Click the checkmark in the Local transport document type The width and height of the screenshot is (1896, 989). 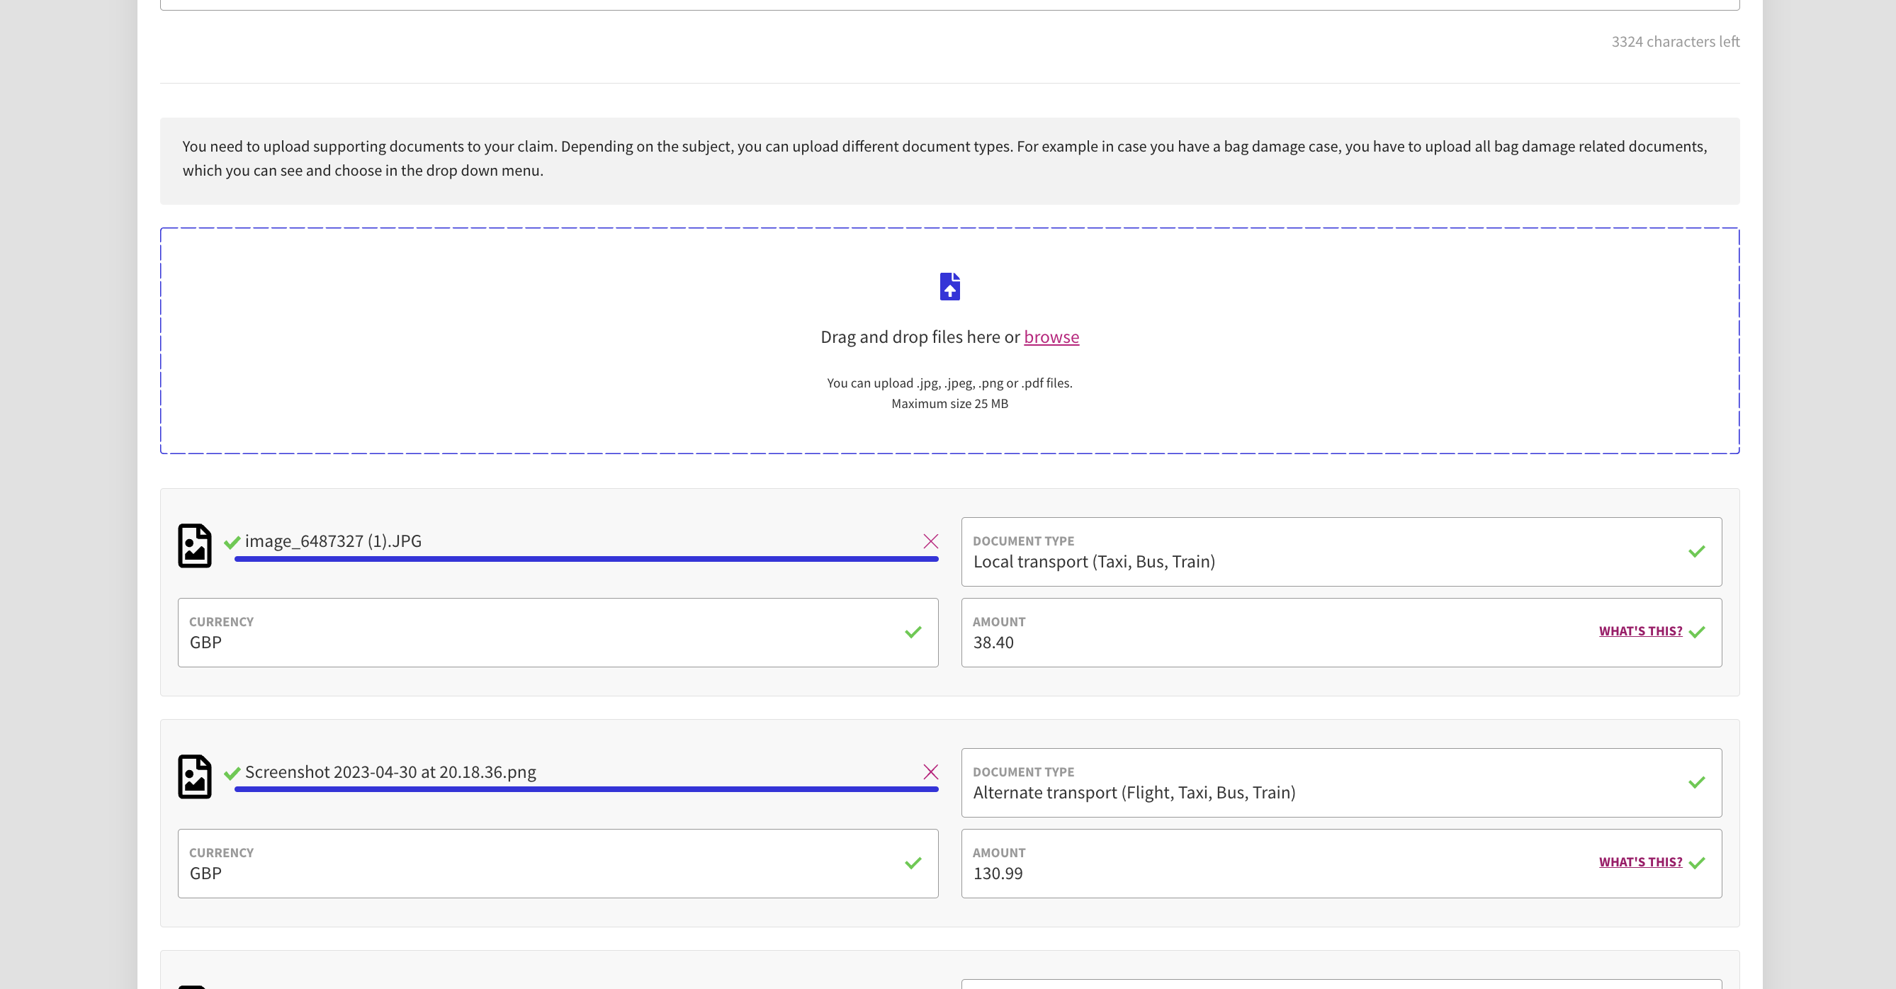click(1696, 552)
